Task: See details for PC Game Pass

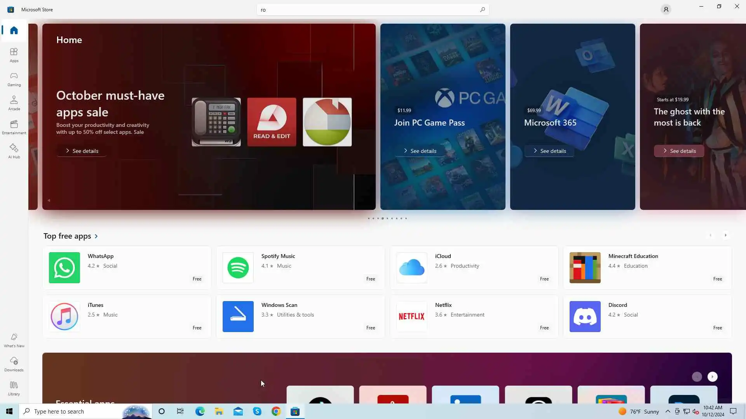Action: [420, 151]
